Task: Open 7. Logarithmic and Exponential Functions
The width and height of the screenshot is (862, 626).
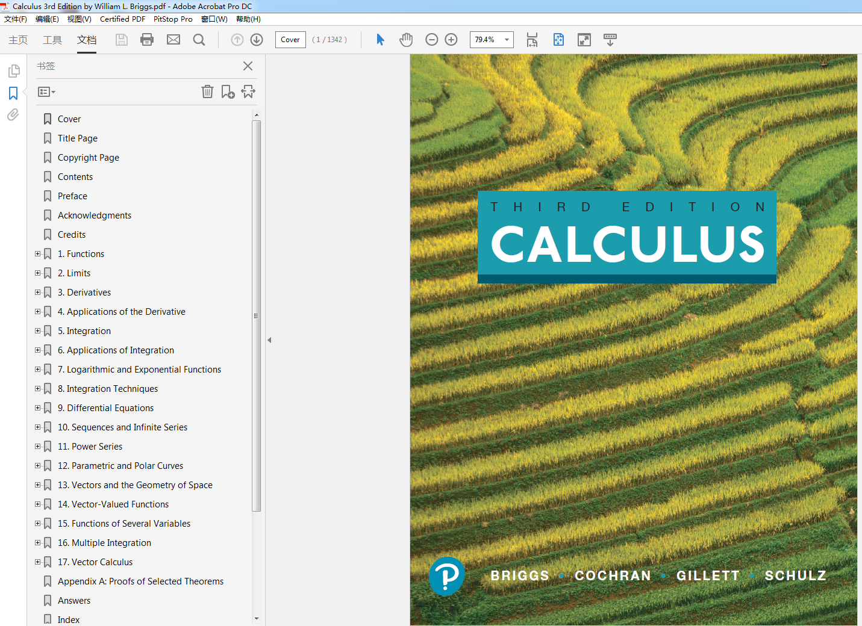Action: pyautogui.click(x=139, y=370)
